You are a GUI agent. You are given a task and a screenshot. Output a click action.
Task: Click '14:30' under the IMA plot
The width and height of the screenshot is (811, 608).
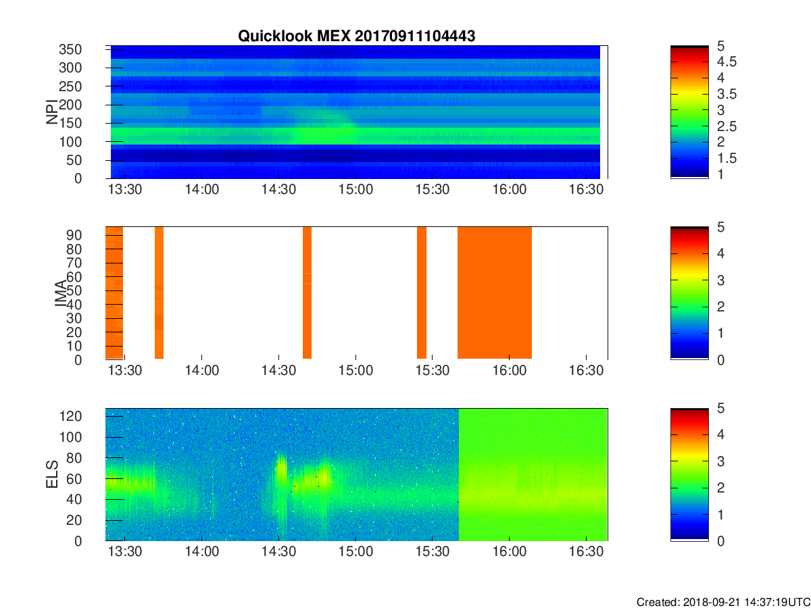278,371
